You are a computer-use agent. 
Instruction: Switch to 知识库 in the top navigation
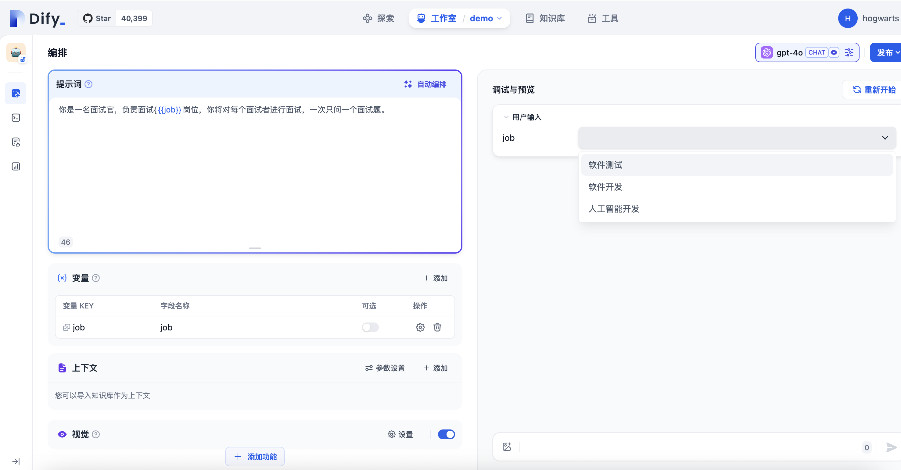tap(544, 18)
